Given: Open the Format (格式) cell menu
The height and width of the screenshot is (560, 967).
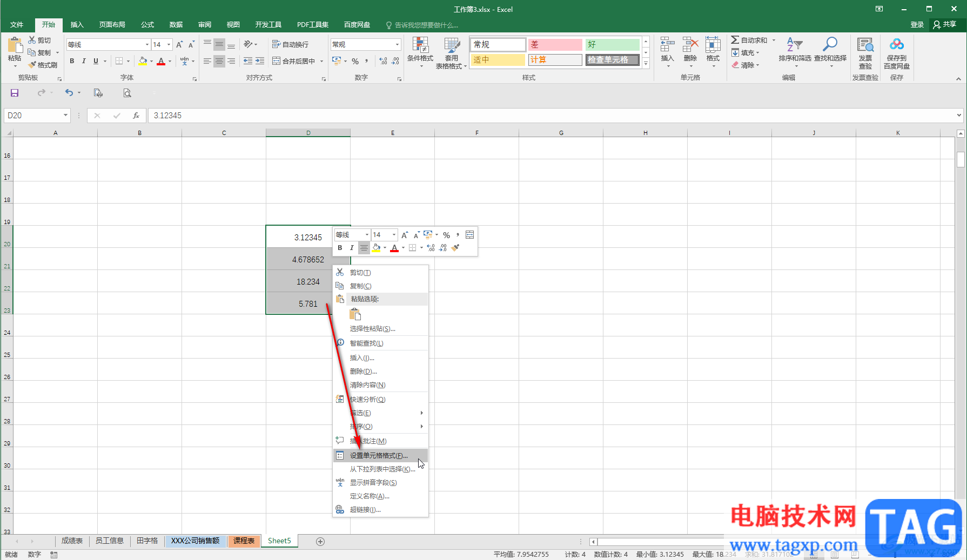Looking at the screenshot, I should [713, 52].
